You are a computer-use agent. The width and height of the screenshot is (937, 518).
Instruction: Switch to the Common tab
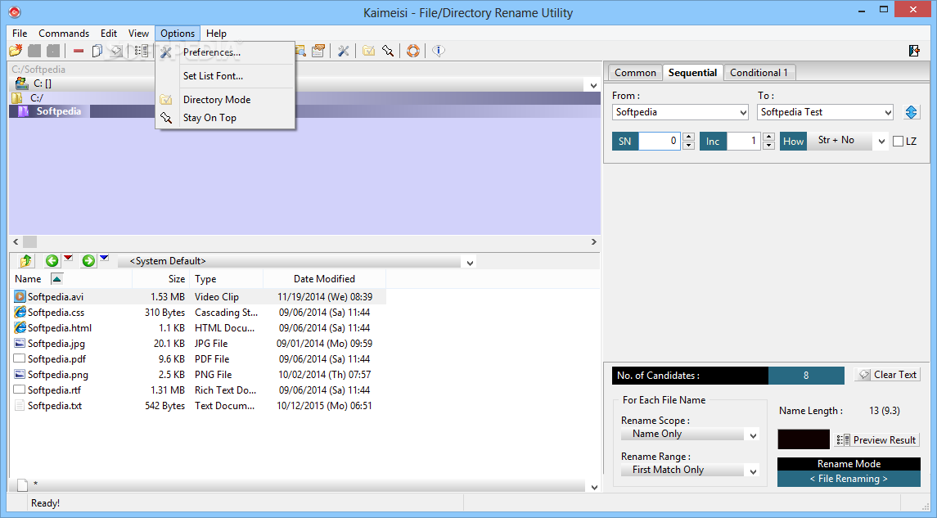click(x=635, y=73)
